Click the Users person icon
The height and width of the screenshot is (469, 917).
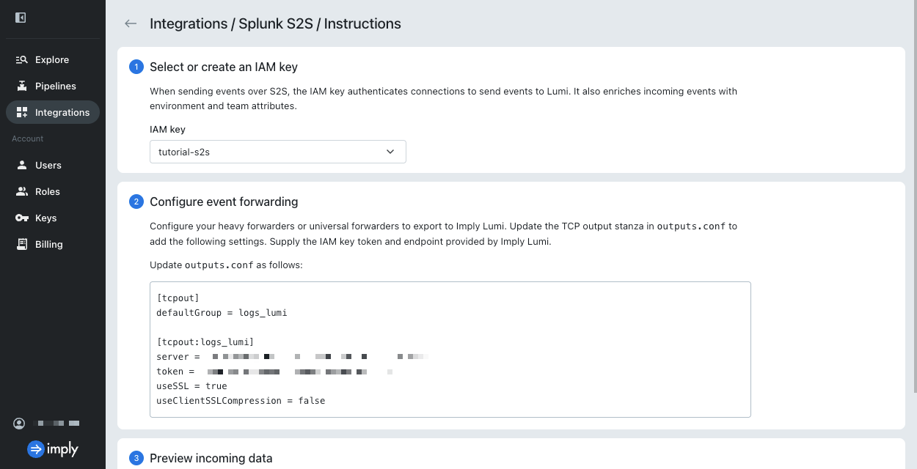coord(21,165)
